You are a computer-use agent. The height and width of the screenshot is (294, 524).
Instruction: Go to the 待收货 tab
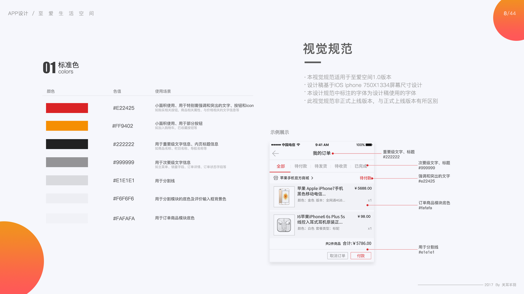[341, 166]
